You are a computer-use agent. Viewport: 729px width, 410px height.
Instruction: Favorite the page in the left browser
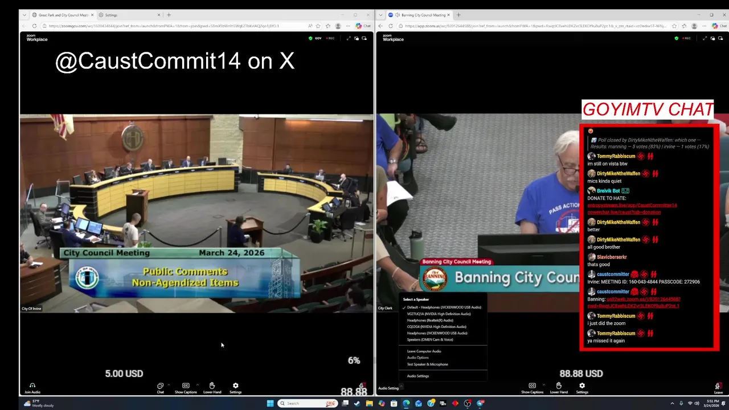click(x=318, y=26)
